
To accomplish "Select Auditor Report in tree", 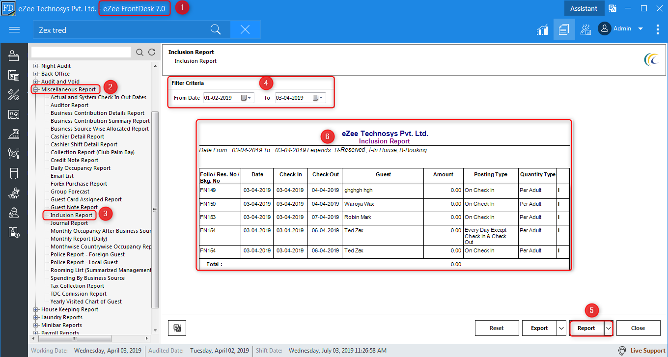I will 69,105.
